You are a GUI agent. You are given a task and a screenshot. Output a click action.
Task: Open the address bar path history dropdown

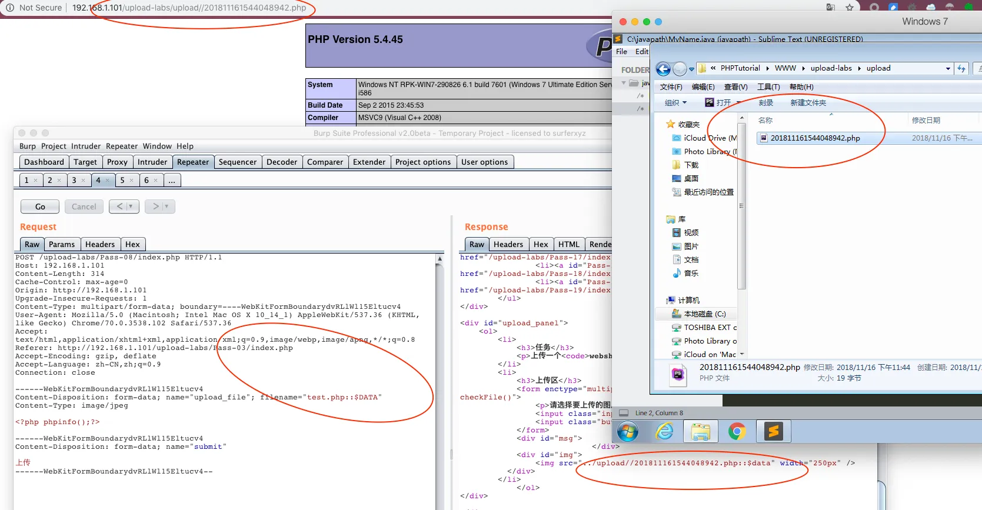point(948,69)
